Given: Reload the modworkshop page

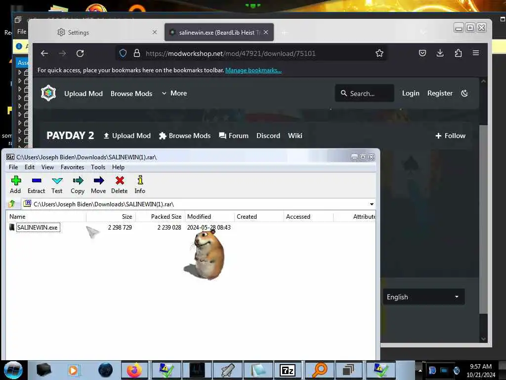Looking at the screenshot, I should coord(80,53).
